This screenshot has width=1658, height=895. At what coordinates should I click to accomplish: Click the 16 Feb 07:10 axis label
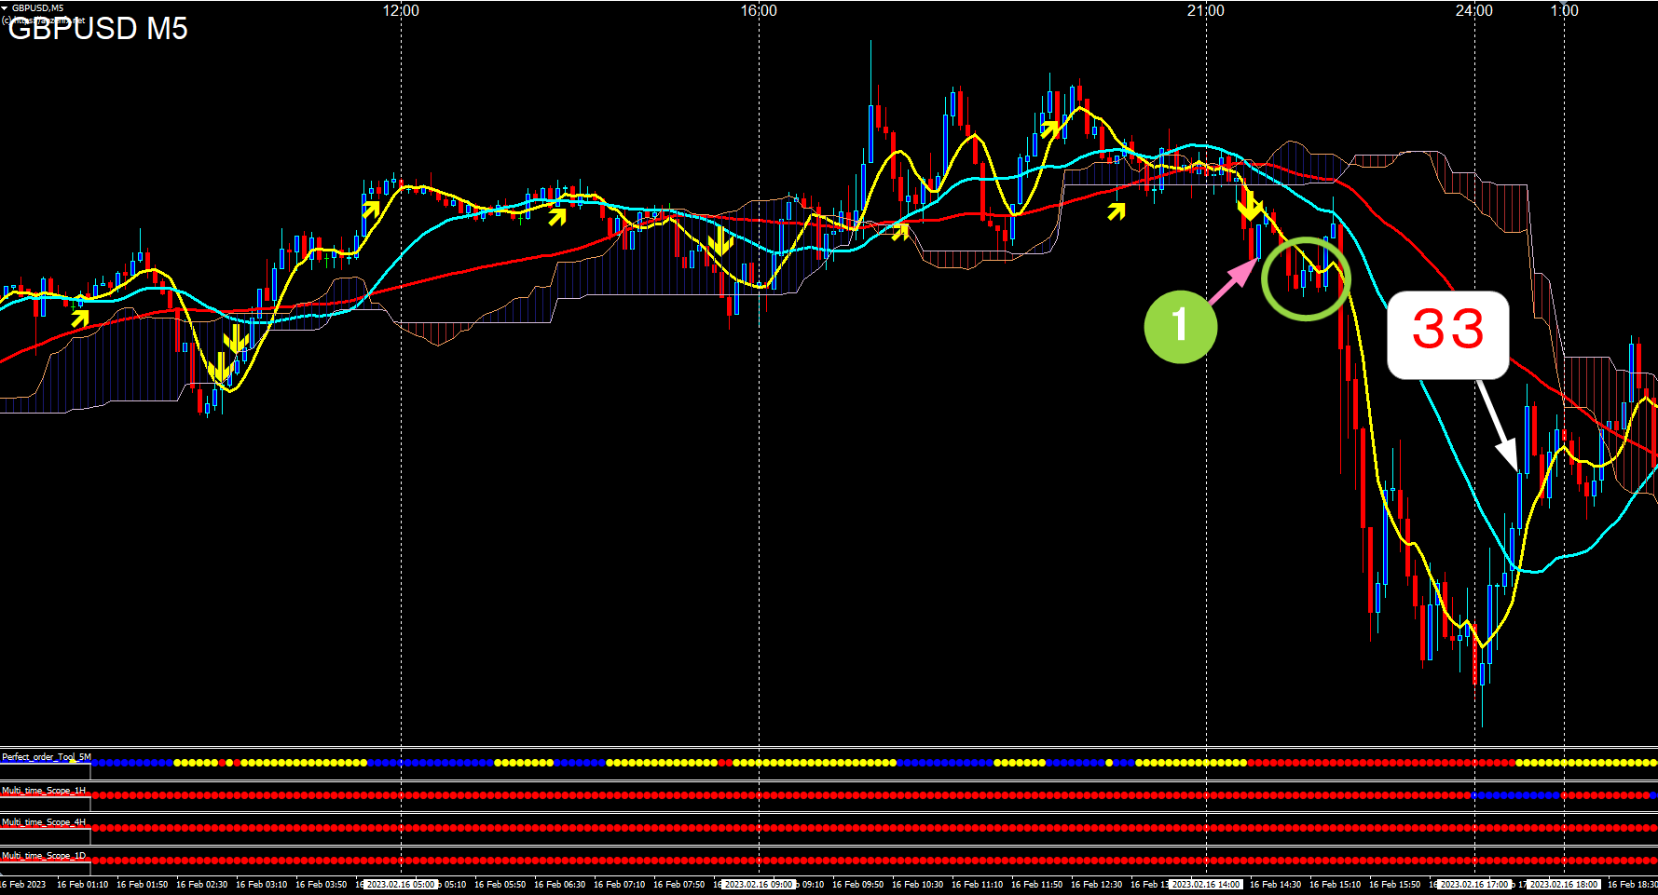(x=619, y=885)
